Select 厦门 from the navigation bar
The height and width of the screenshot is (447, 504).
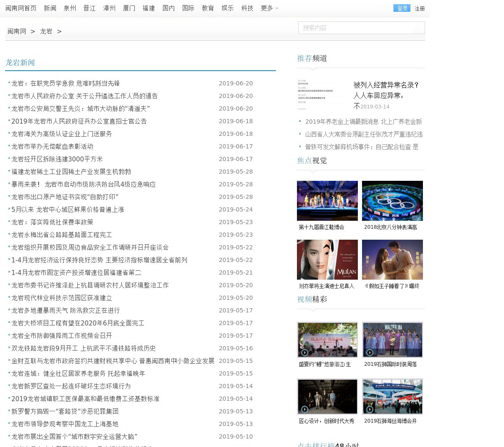(x=129, y=8)
